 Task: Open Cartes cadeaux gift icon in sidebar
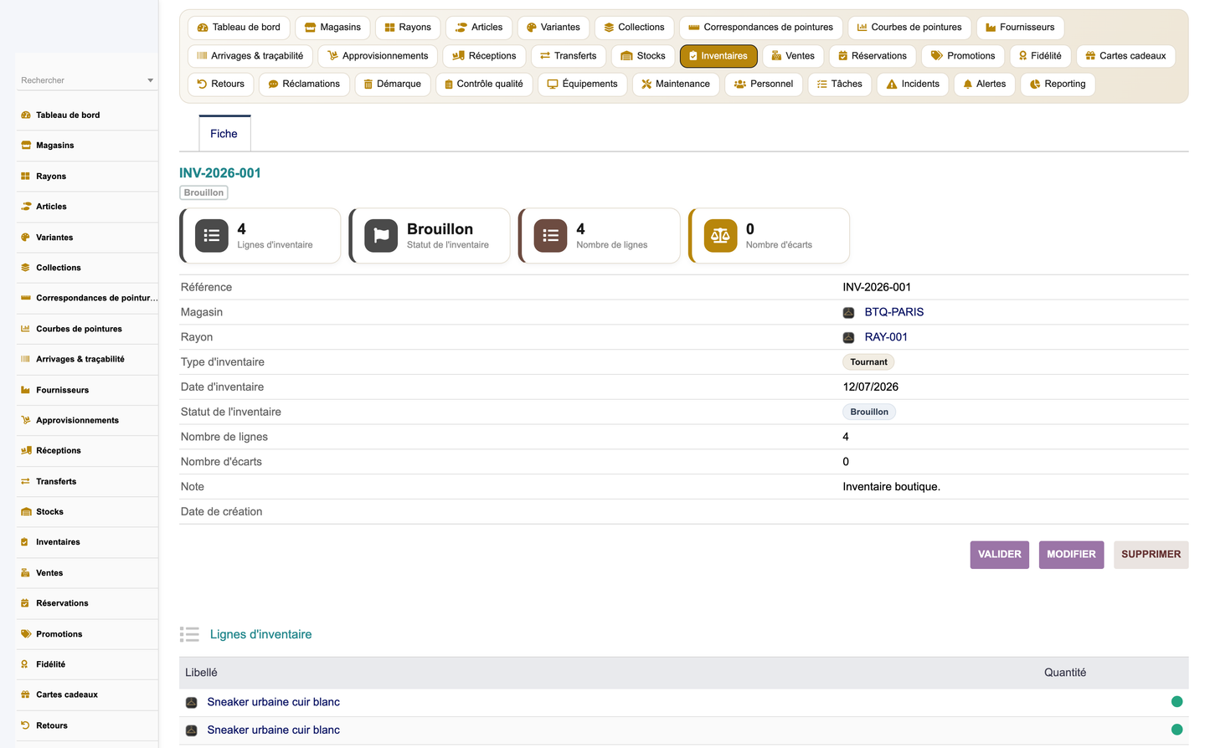click(x=26, y=694)
